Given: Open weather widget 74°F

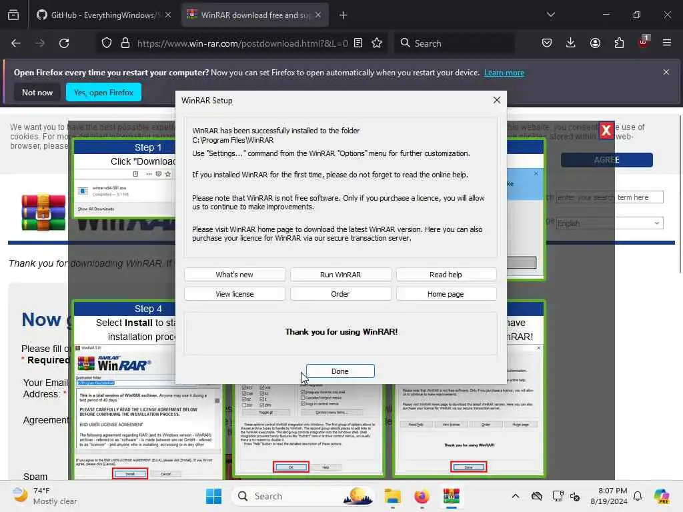Looking at the screenshot, I should click(x=43, y=496).
